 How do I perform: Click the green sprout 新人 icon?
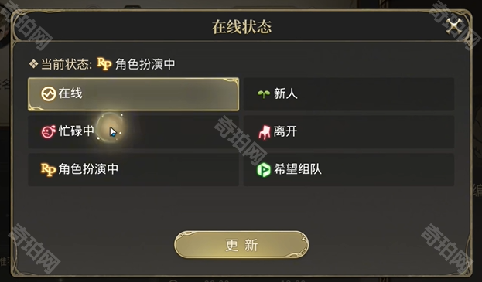click(264, 94)
